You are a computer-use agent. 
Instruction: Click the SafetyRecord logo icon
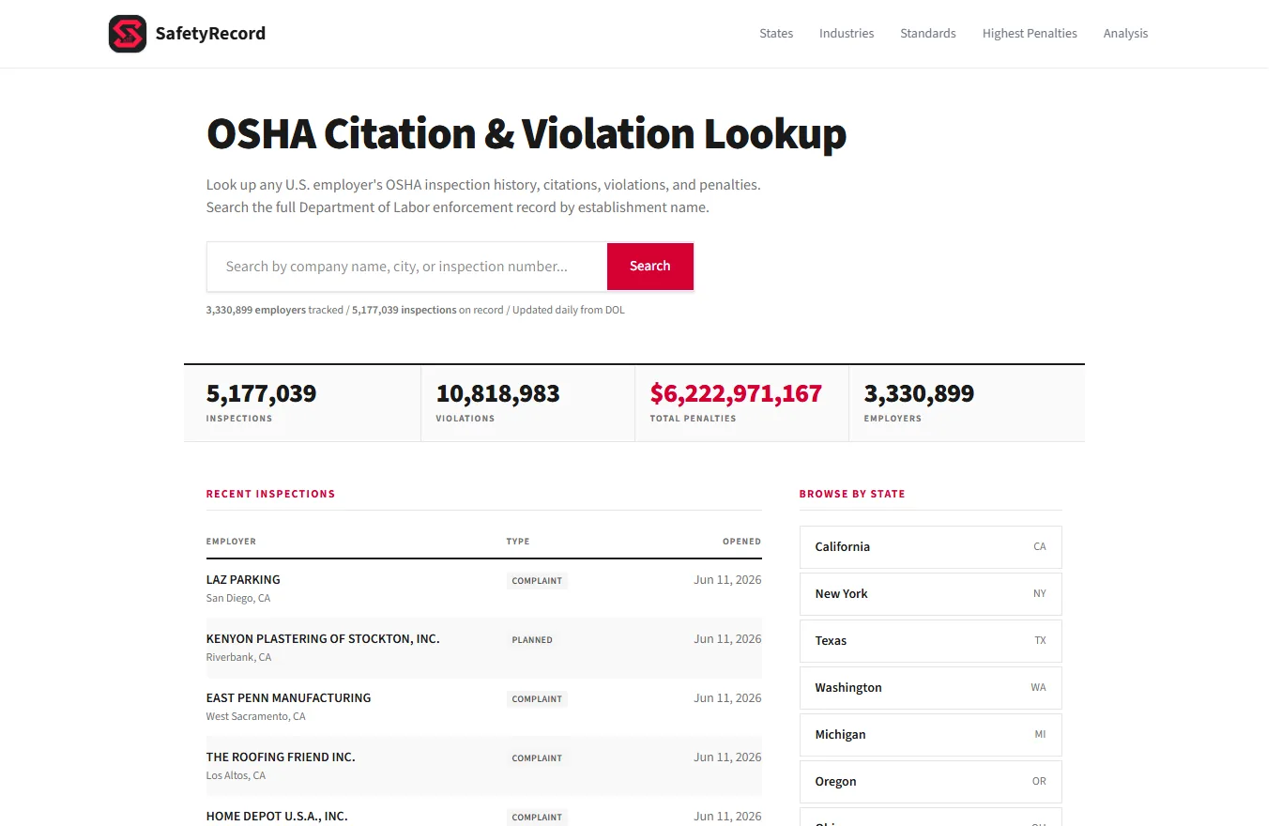128,34
